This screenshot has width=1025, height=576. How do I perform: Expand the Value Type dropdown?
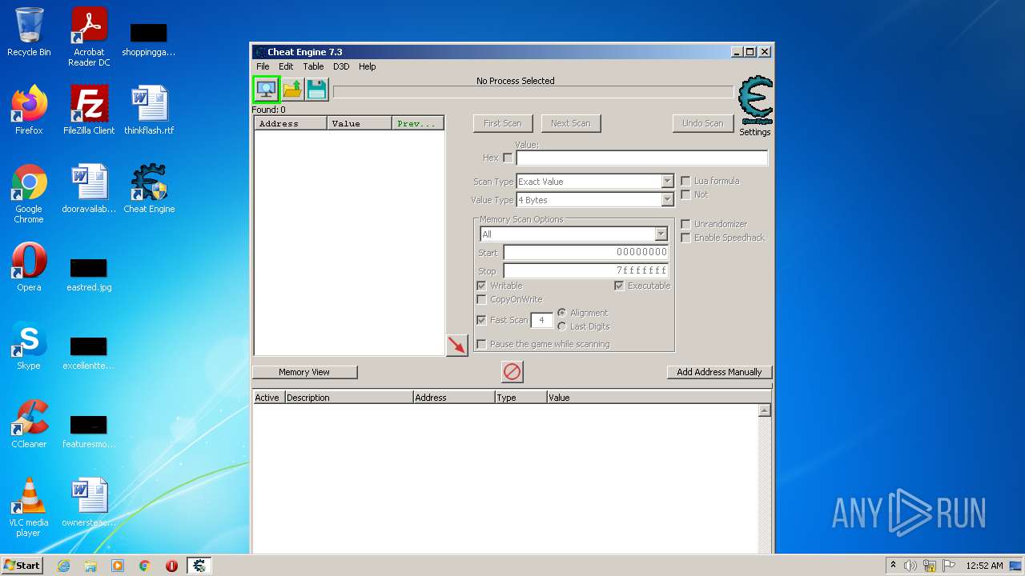[x=667, y=200]
